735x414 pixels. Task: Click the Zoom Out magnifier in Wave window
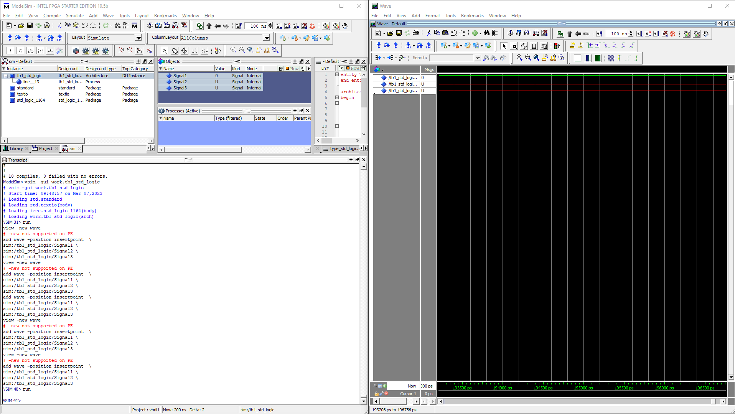[x=528, y=58]
